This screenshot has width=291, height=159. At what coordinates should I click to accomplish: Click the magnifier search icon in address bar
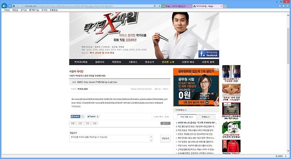tap(154, 6)
